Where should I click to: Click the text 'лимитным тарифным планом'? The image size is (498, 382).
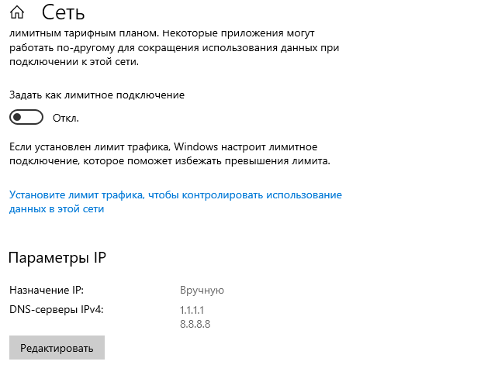coord(74,34)
